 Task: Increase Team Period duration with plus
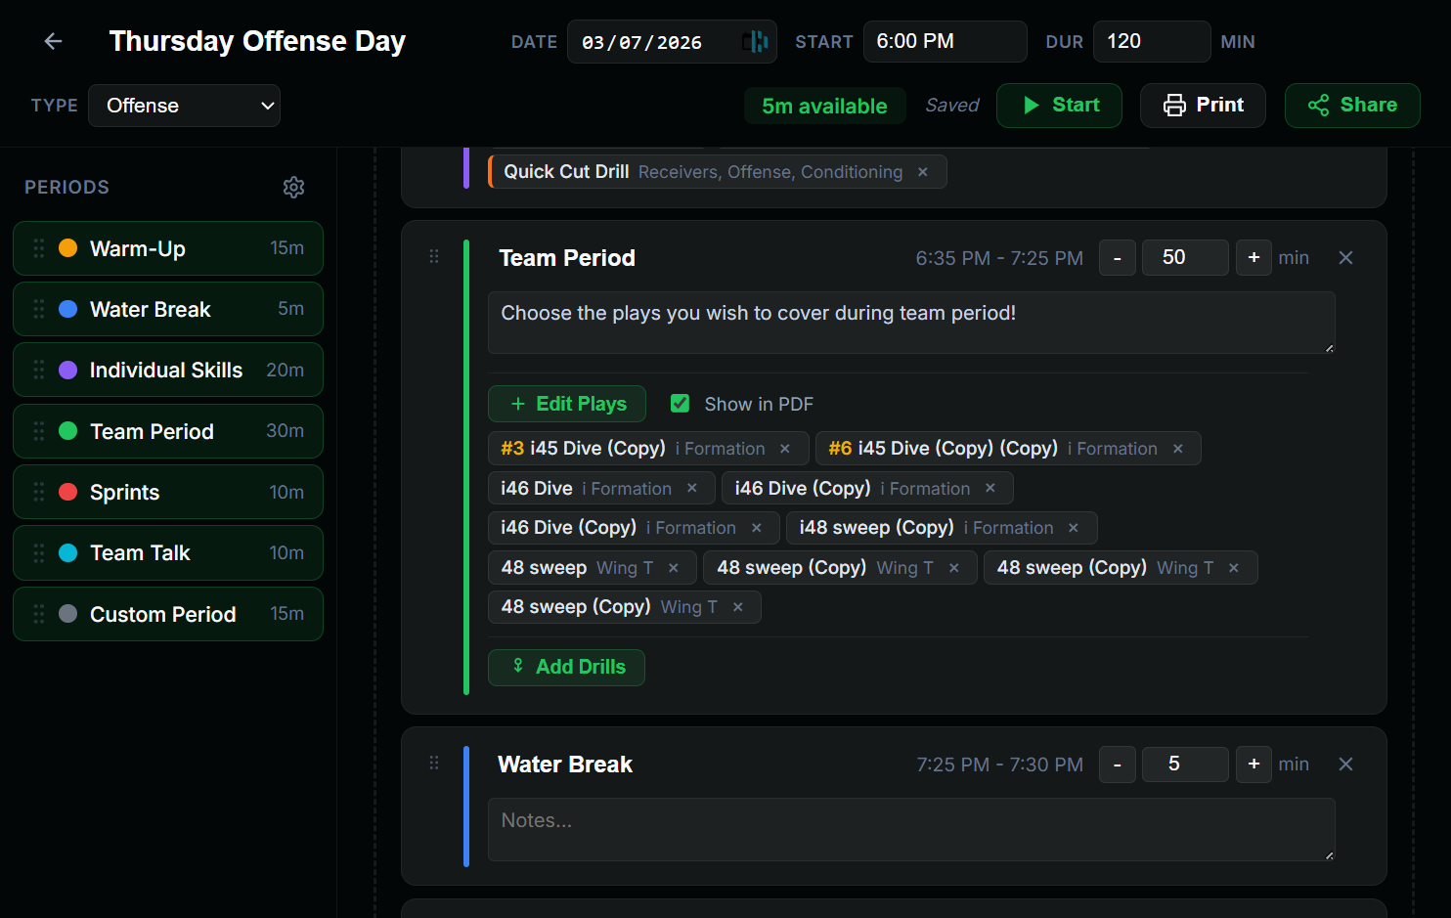point(1253,258)
